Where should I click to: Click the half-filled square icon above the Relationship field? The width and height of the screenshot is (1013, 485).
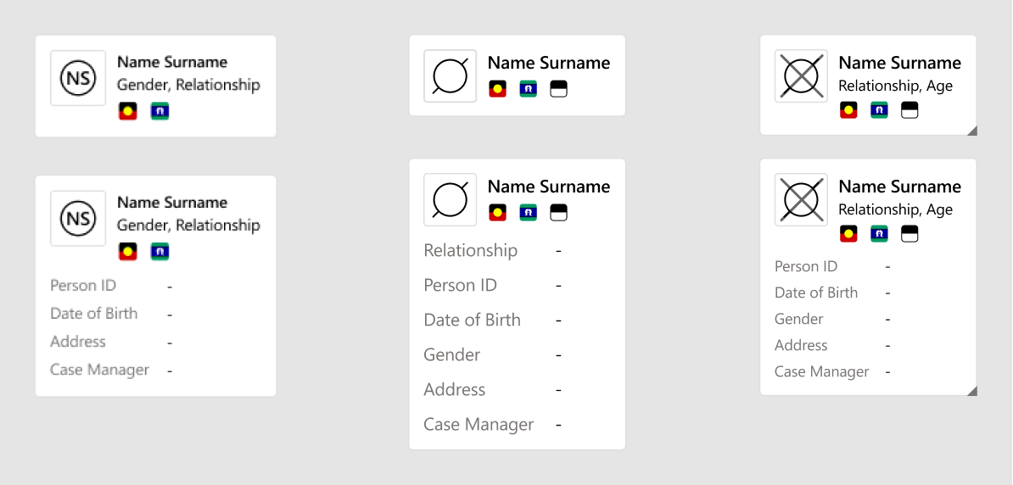pyautogui.click(x=558, y=213)
